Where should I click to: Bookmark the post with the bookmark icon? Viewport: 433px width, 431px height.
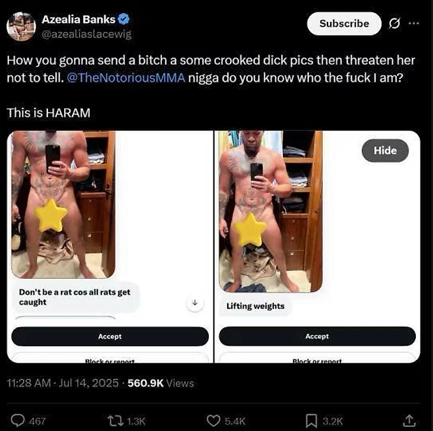pyautogui.click(x=311, y=421)
